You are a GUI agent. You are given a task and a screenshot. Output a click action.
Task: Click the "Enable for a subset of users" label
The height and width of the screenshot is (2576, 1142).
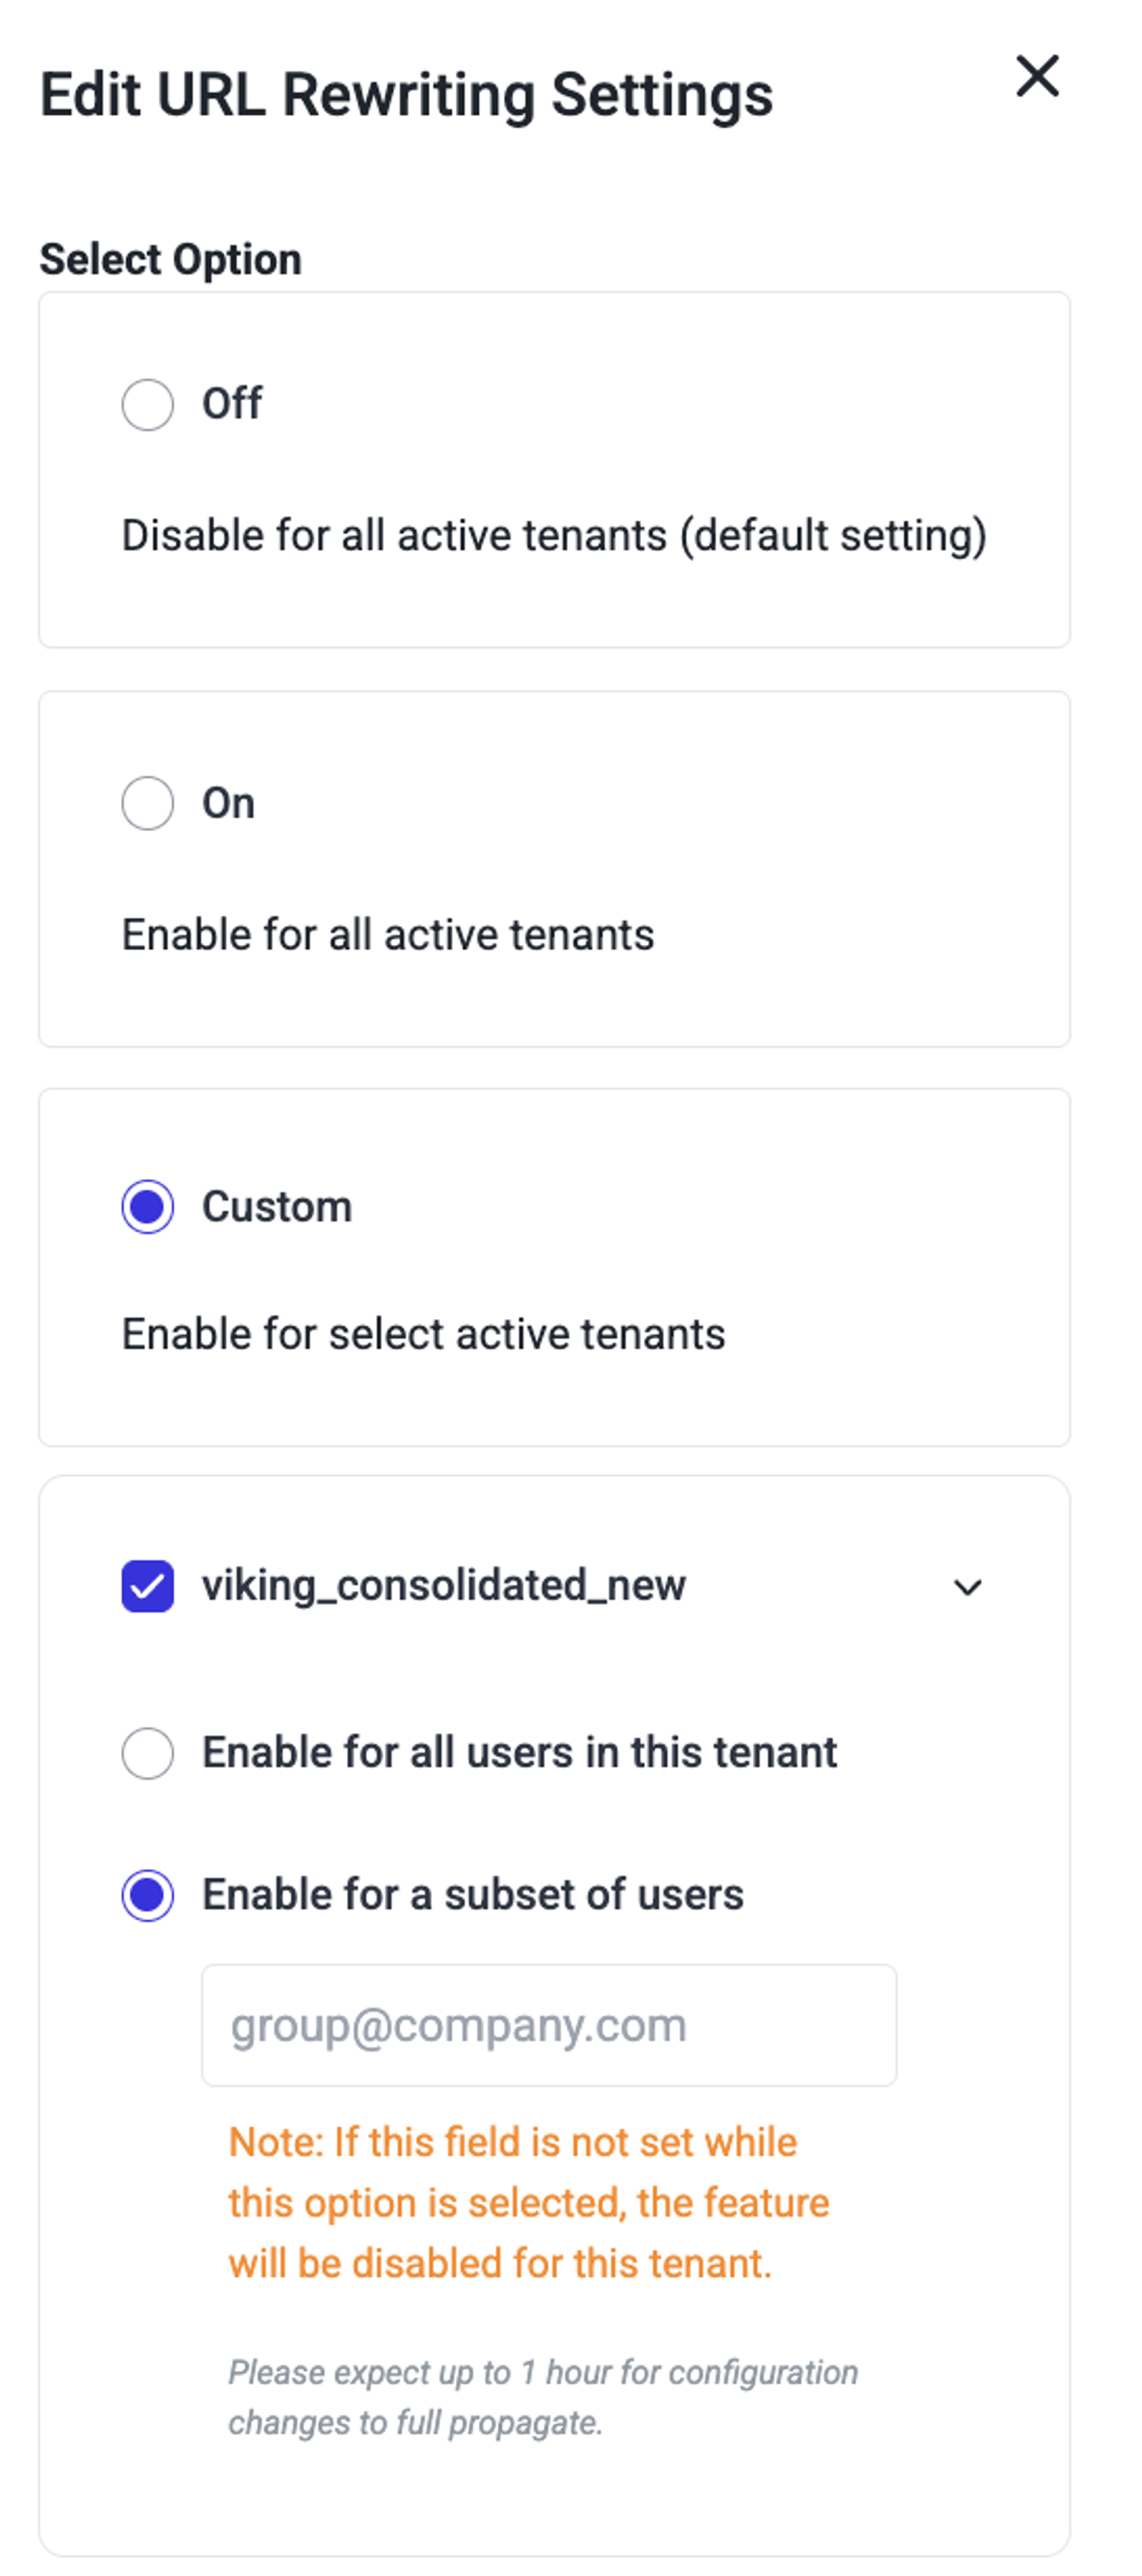point(473,1895)
